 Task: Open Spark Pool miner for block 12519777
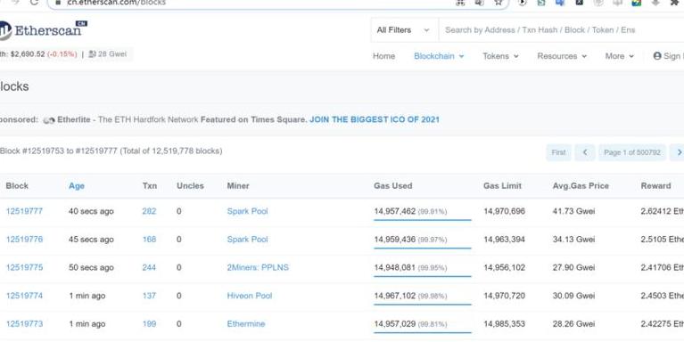[247, 211]
